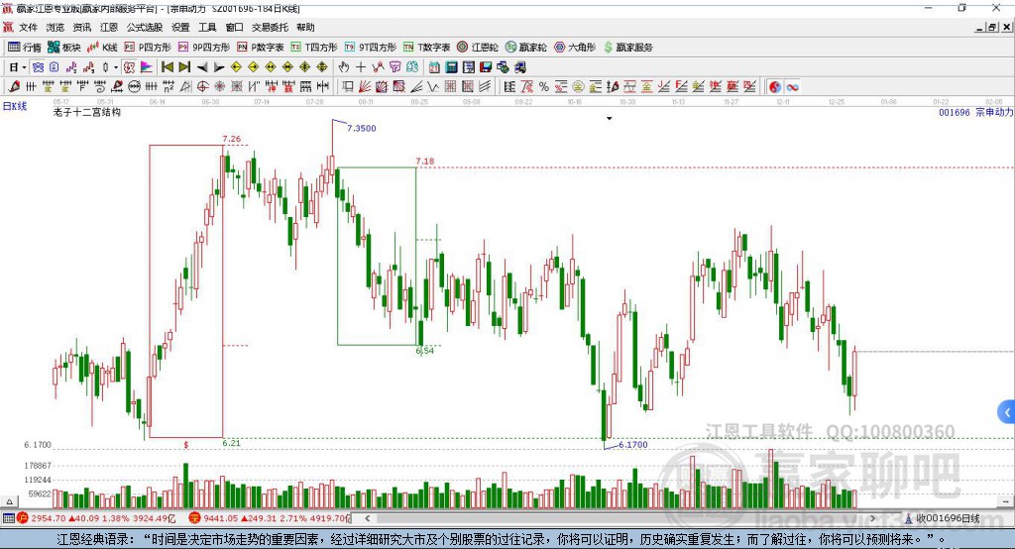Select the hand pan tool
The image size is (1015, 549).
coord(344,67)
